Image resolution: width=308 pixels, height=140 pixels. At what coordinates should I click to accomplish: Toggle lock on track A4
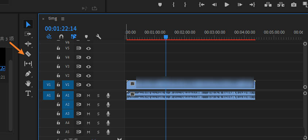pos(58,123)
